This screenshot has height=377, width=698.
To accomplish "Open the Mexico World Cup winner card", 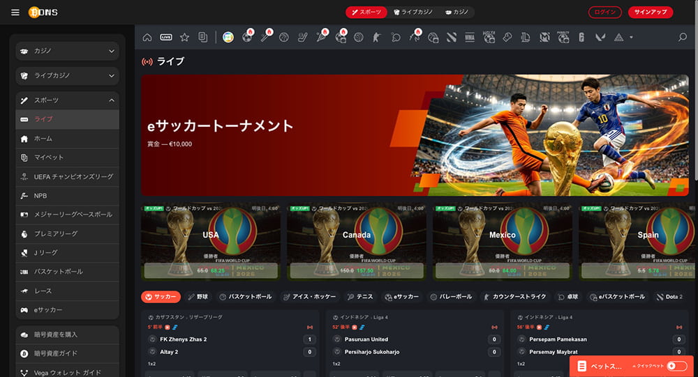I will (x=503, y=242).
